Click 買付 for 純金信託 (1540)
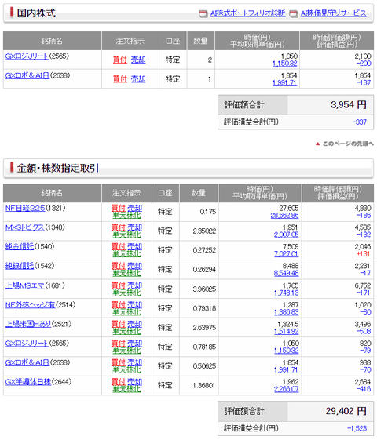 point(119,246)
